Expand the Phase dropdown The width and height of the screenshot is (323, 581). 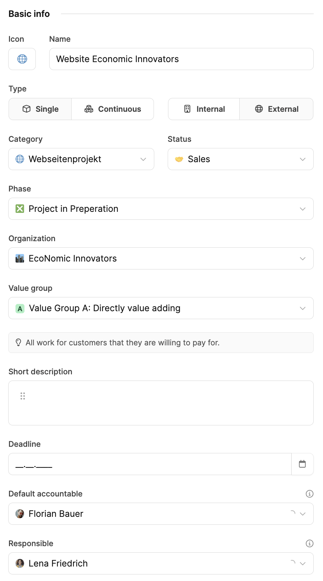pyautogui.click(x=161, y=209)
